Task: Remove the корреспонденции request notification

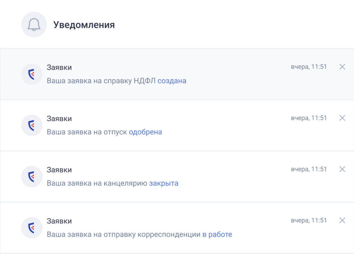Action: coord(342,220)
